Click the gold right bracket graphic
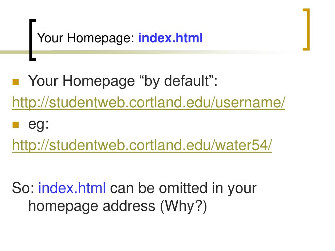Image resolution: width=335 pixels, height=251 pixels. point(306,29)
